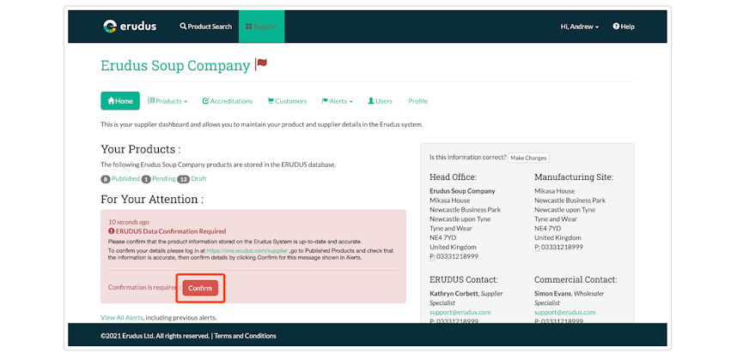The height and width of the screenshot is (353, 737).
Task: Click the Erudus Soup Company title
Action: pyautogui.click(x=175, y=65)
